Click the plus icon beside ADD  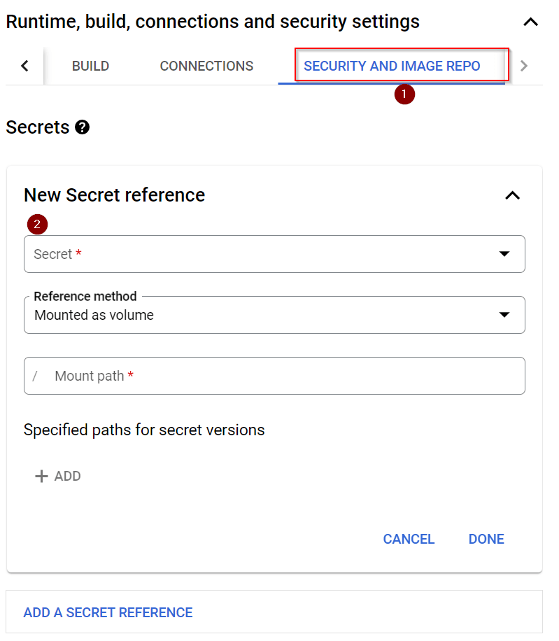tap(42, 476)
